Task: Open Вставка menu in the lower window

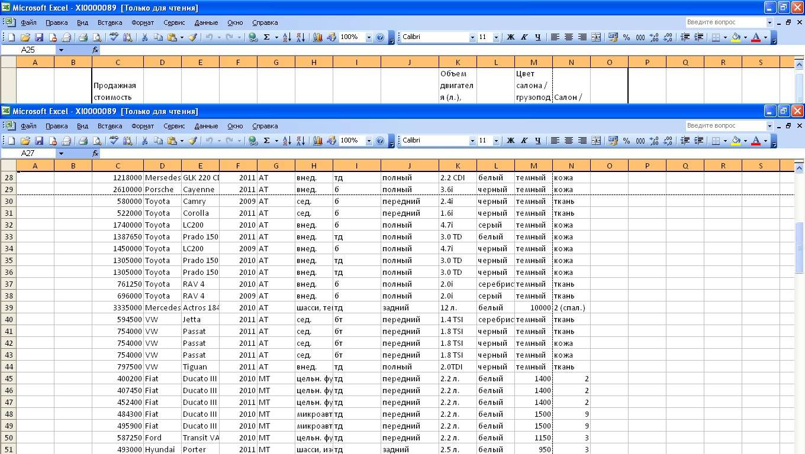Action: 110,126
